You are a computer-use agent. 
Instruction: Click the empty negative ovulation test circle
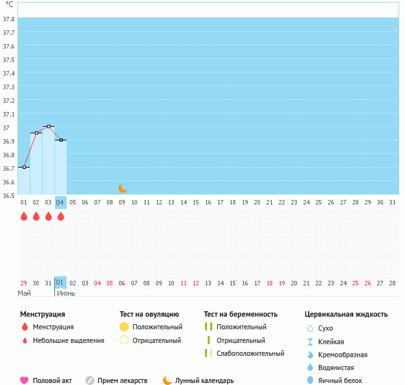124,340
